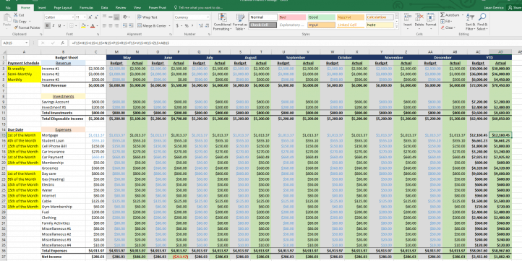Screen dimensions: 522x261
Task: Open Font dialog launcher
Action: coord(98,34)
